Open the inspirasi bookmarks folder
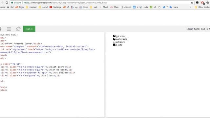This screenshot has width=210, height=118. coord(31,7)
